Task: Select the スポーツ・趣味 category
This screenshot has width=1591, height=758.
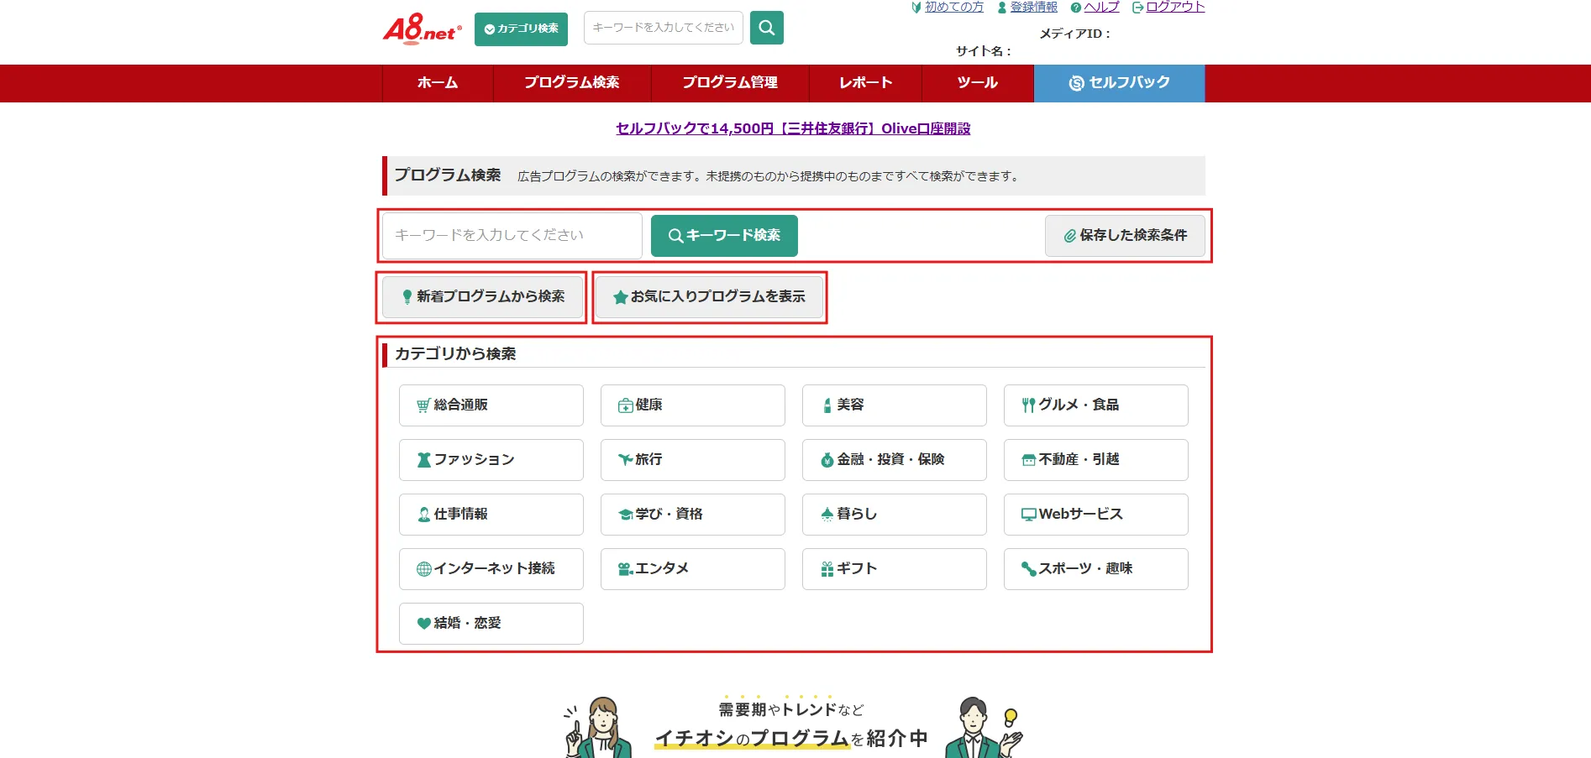Action: (1096, 569)
